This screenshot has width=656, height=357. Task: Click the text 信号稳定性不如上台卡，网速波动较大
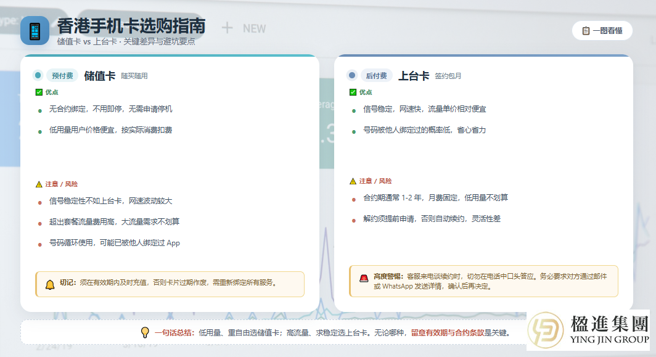point(110,201)
